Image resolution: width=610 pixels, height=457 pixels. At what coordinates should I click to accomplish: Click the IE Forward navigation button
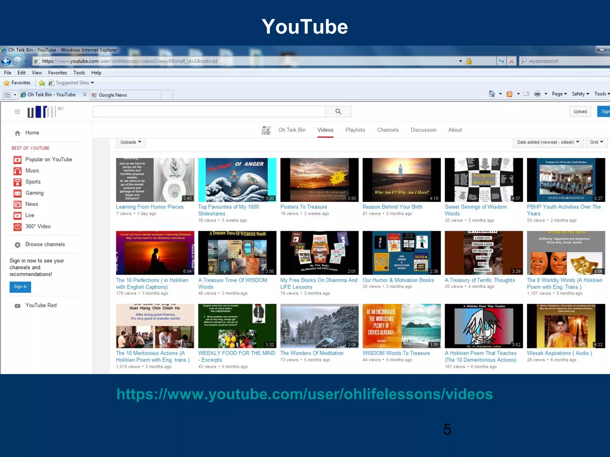click(x=18, y=61)
